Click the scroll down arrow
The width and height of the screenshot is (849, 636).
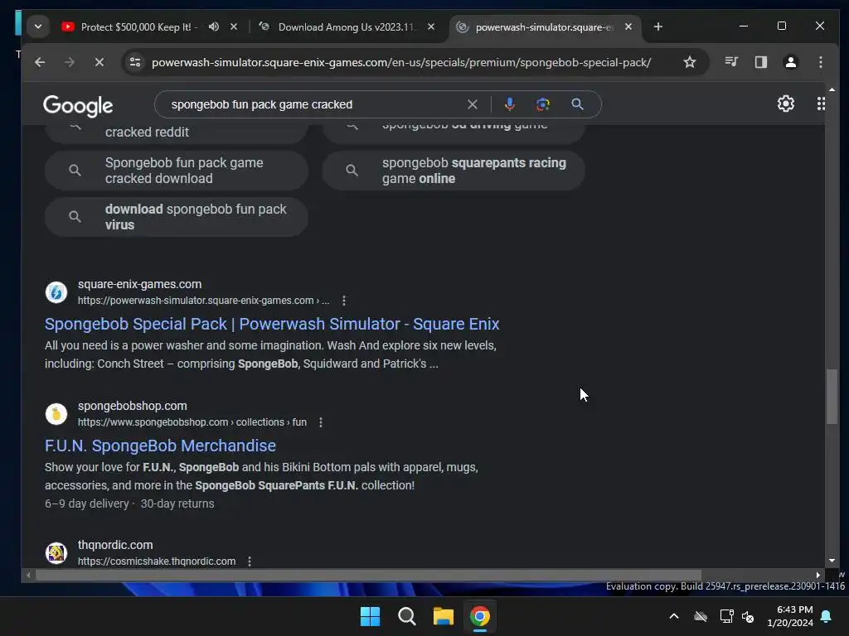coord(832,561)
